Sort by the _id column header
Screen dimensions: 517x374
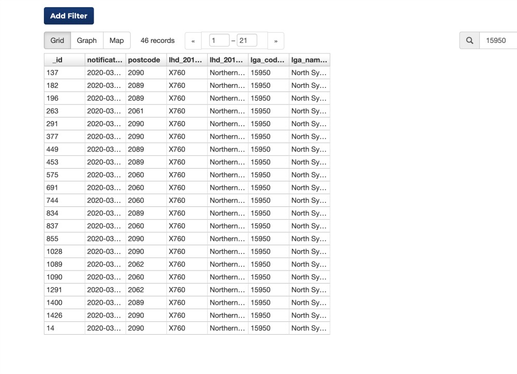[64, 59]
